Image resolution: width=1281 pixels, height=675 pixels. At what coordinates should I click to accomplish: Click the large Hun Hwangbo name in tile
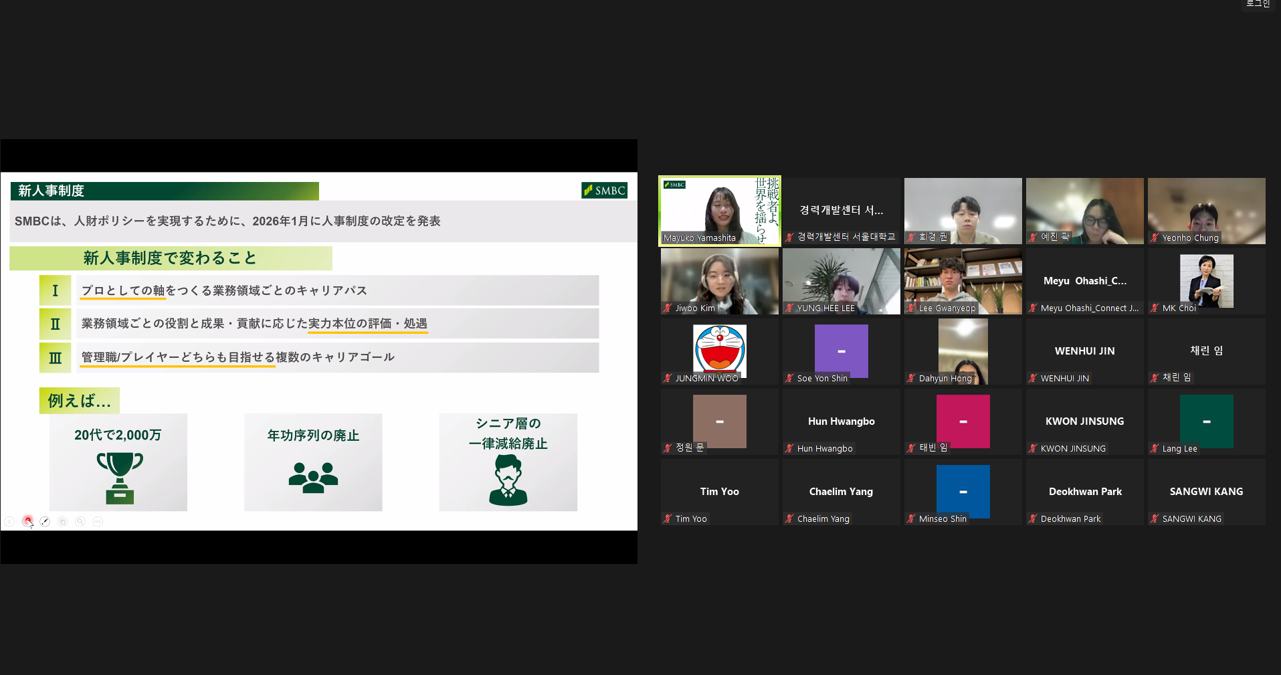(842, 421)
